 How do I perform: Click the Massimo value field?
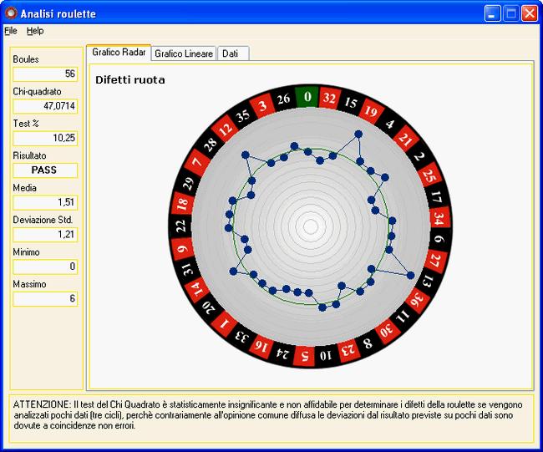(x=45, y=299)
